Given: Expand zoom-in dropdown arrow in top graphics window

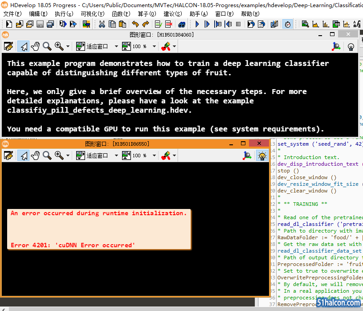Looking at the screenshot, I should point(68,46).
